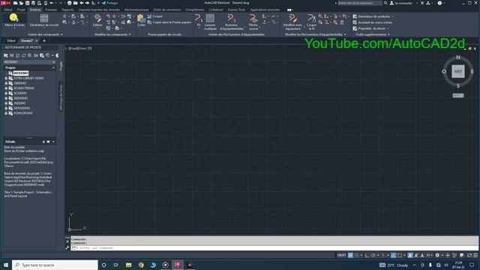The image size is (480, 270).
Task: Open the Outils de conversion tab
Action: click(x=166, y=10)
